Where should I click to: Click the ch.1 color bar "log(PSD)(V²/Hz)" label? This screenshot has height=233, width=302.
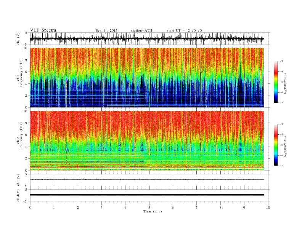tap(286, 83)
